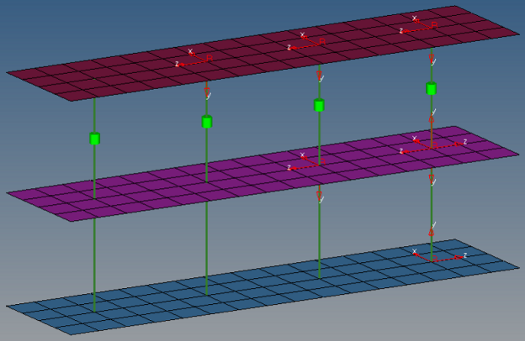Click the leftmost green connector square
The width and height of the screenshot is (525, 341).
[95, 138]
